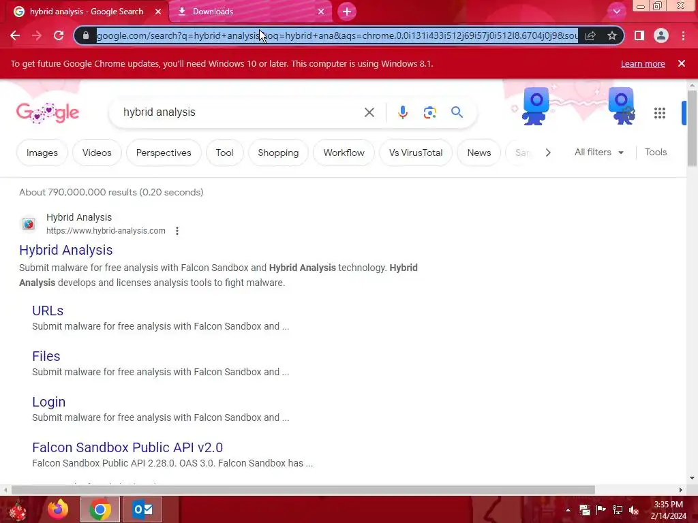Filter results by News

pyautogui.click(x=479, y=153)
